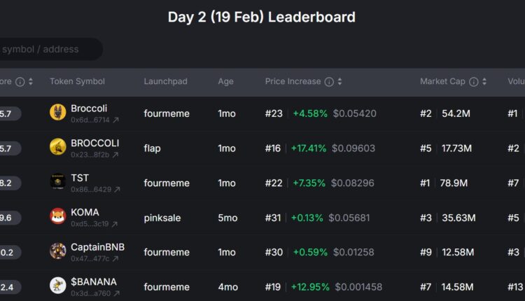Click the KOMA token logo
Image resolution: width=525 pixels, height=301 pixels.
(x=58, y=216)
